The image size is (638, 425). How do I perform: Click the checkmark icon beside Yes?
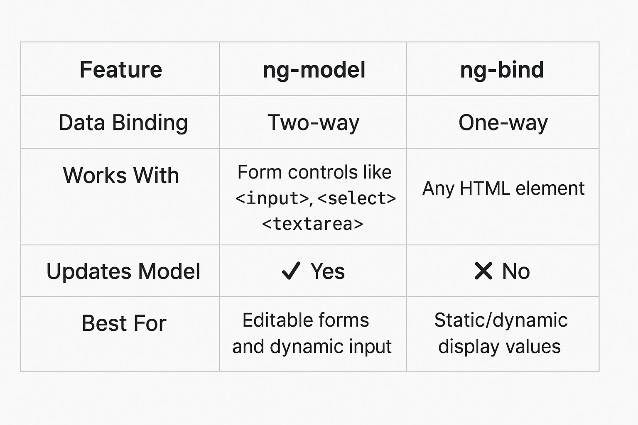(291, 271)
